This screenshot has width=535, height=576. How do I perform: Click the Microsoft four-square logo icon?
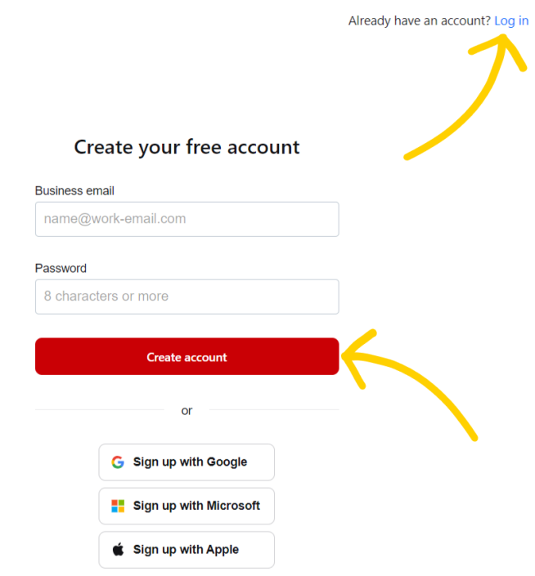[x=118, y=506]
